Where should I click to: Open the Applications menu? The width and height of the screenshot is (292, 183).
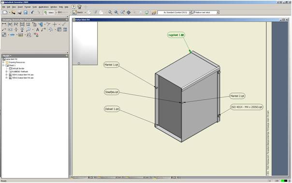[x=44, y=7]
